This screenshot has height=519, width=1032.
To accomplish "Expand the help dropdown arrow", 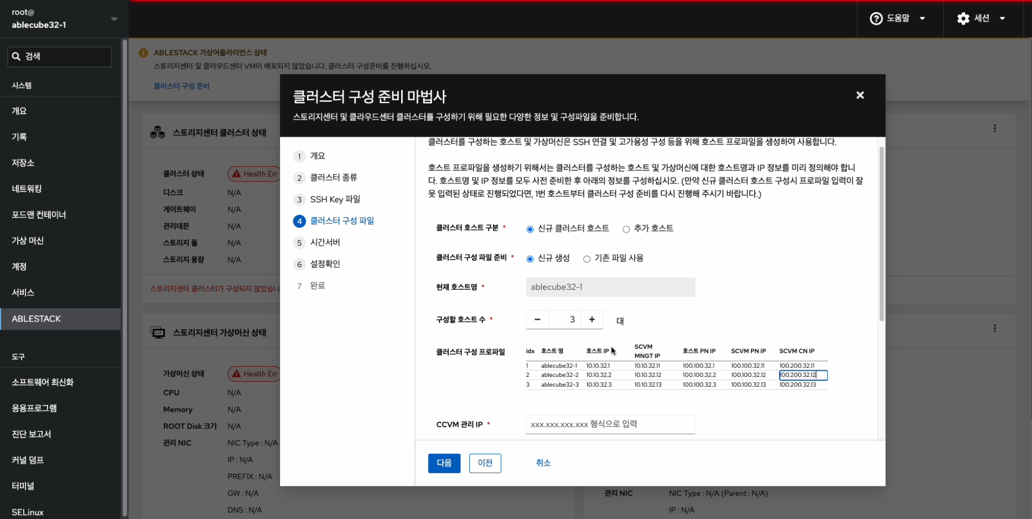I will 922,19.
